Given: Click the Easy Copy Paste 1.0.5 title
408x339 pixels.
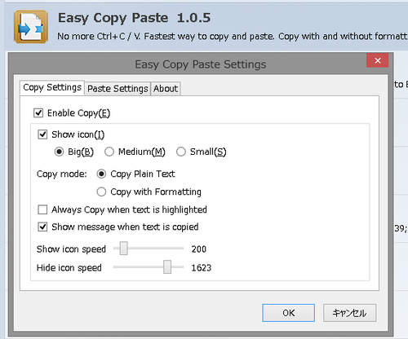Looking at the screenshot, I should (135, 18).
